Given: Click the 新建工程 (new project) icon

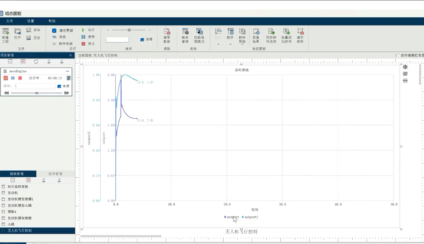Looking at the screenshot, I should (x=6, y=32).
